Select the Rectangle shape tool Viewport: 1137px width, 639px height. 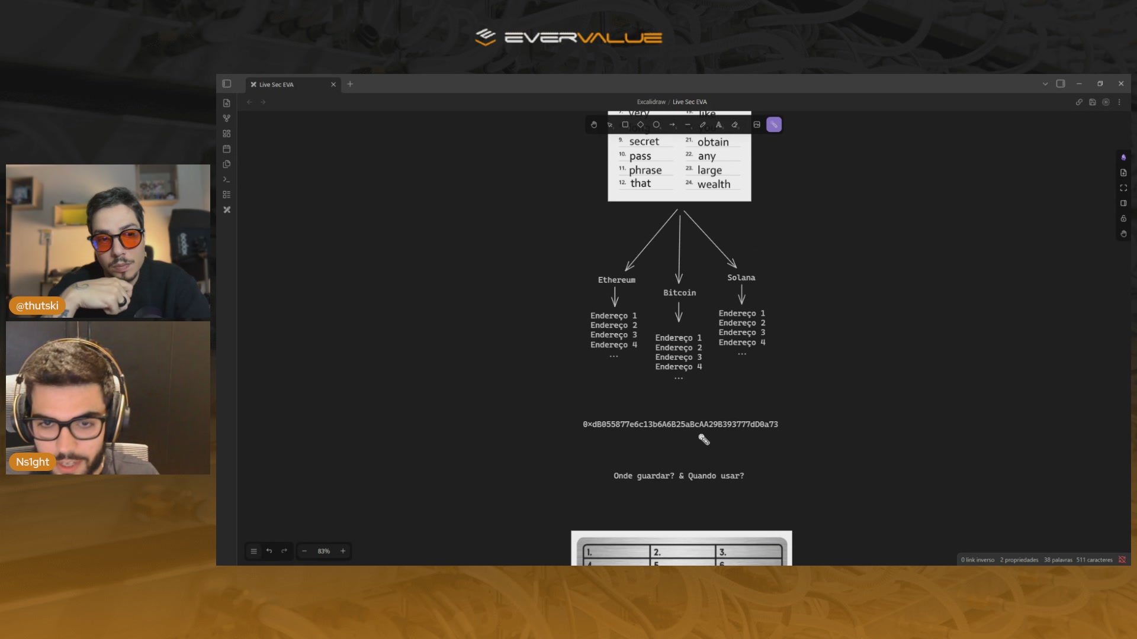coord(625,125)
